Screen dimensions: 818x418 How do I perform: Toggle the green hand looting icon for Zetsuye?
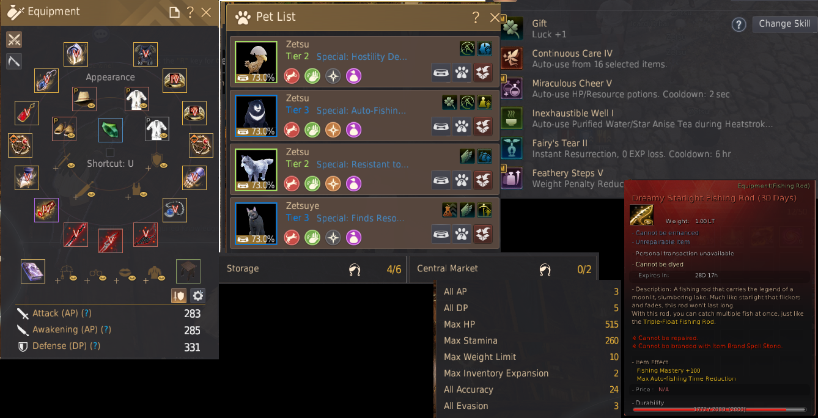312,237
